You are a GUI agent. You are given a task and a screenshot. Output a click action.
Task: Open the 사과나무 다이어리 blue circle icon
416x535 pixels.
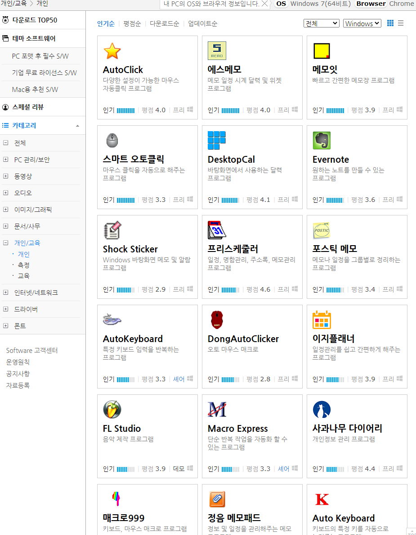322,409
